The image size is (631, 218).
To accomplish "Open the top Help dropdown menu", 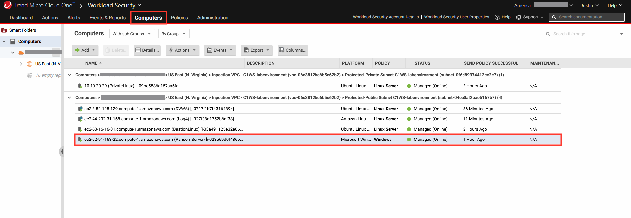I will (x=615, y=5).
